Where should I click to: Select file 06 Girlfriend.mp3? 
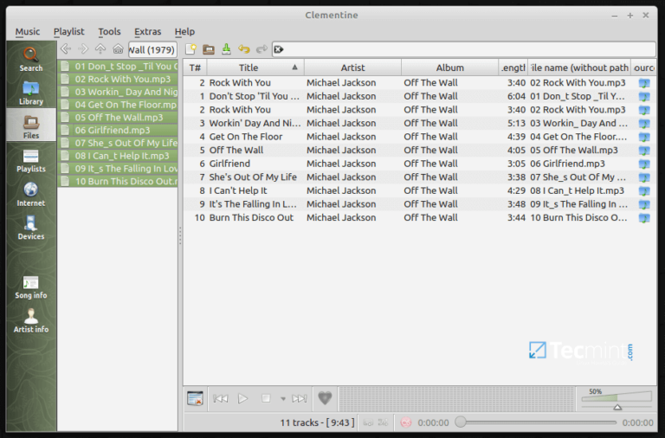[x=118, y=130]
